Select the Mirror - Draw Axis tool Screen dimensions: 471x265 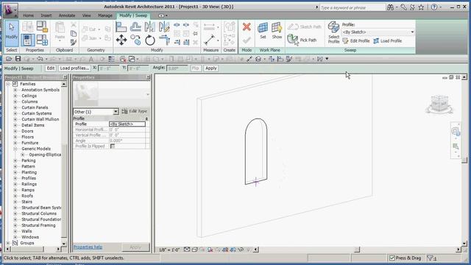(x=164, y=27)
